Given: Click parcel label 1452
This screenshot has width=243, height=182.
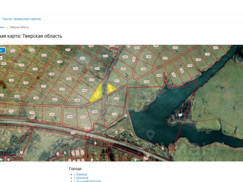Looking at the screenshot, I should 76,69.
